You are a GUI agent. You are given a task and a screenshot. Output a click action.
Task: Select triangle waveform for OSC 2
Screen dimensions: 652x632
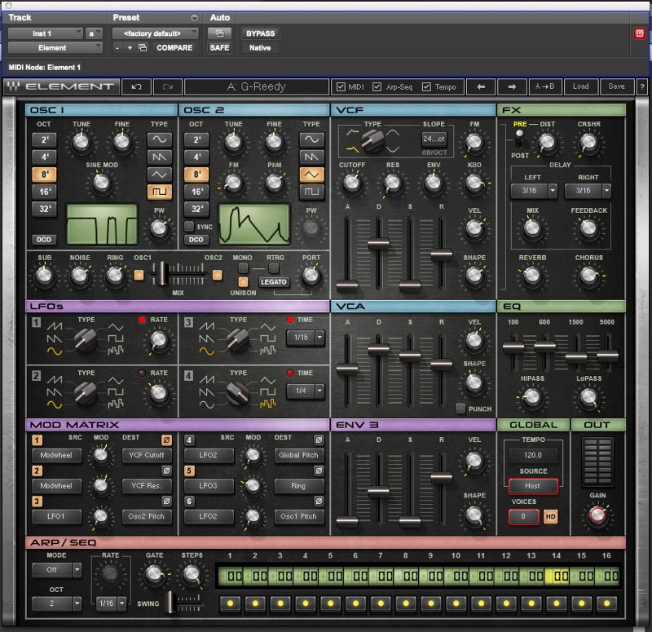(x=311, y=175)
